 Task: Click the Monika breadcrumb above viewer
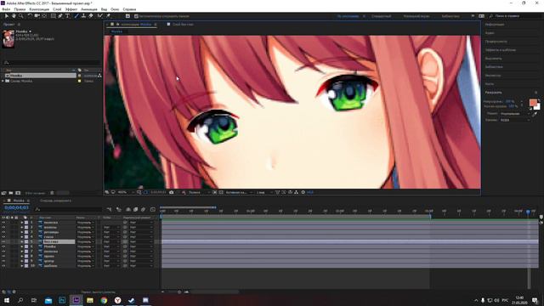tap(116, 31)
